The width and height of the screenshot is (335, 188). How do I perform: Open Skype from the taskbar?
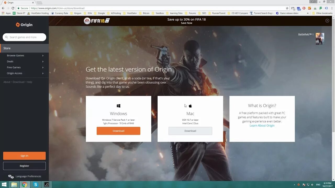pos(36,185)
